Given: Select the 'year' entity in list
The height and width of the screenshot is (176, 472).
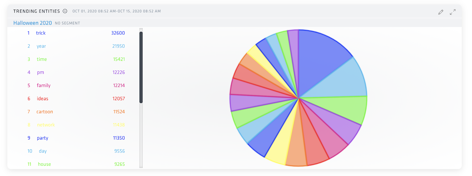Looking at the screenshot, I should coord(41,46).
